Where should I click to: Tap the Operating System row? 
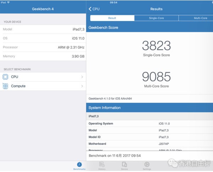[x=149, y=124]
